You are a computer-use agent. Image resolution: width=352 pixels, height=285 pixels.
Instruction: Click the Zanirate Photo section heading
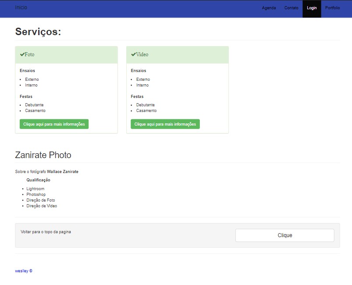[x=43, y=155]
